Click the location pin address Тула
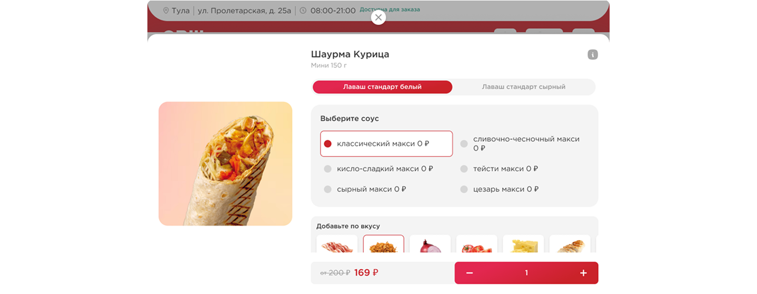757x294 pixels. (x=176, y=10)
